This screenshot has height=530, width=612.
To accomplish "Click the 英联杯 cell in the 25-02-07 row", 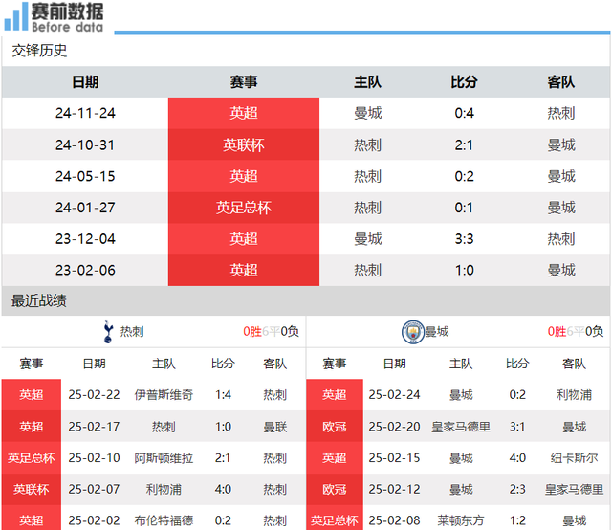I will 32,490.
